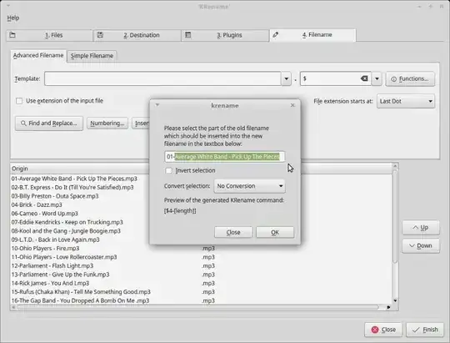Open the Convert selection dropdown
The height and width of the screenshot is (343, 450).
249,186
